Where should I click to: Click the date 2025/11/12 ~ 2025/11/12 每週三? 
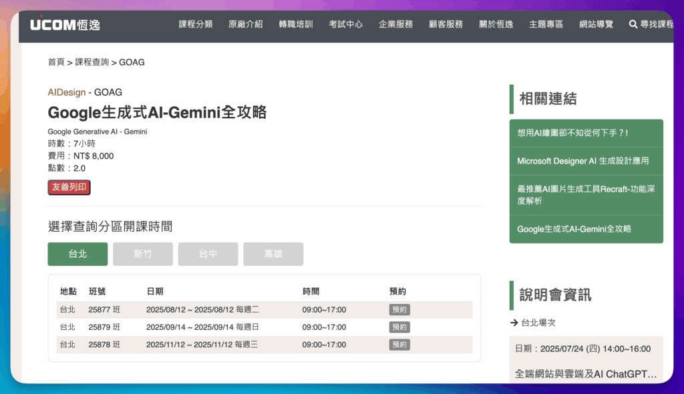(202, 345)
